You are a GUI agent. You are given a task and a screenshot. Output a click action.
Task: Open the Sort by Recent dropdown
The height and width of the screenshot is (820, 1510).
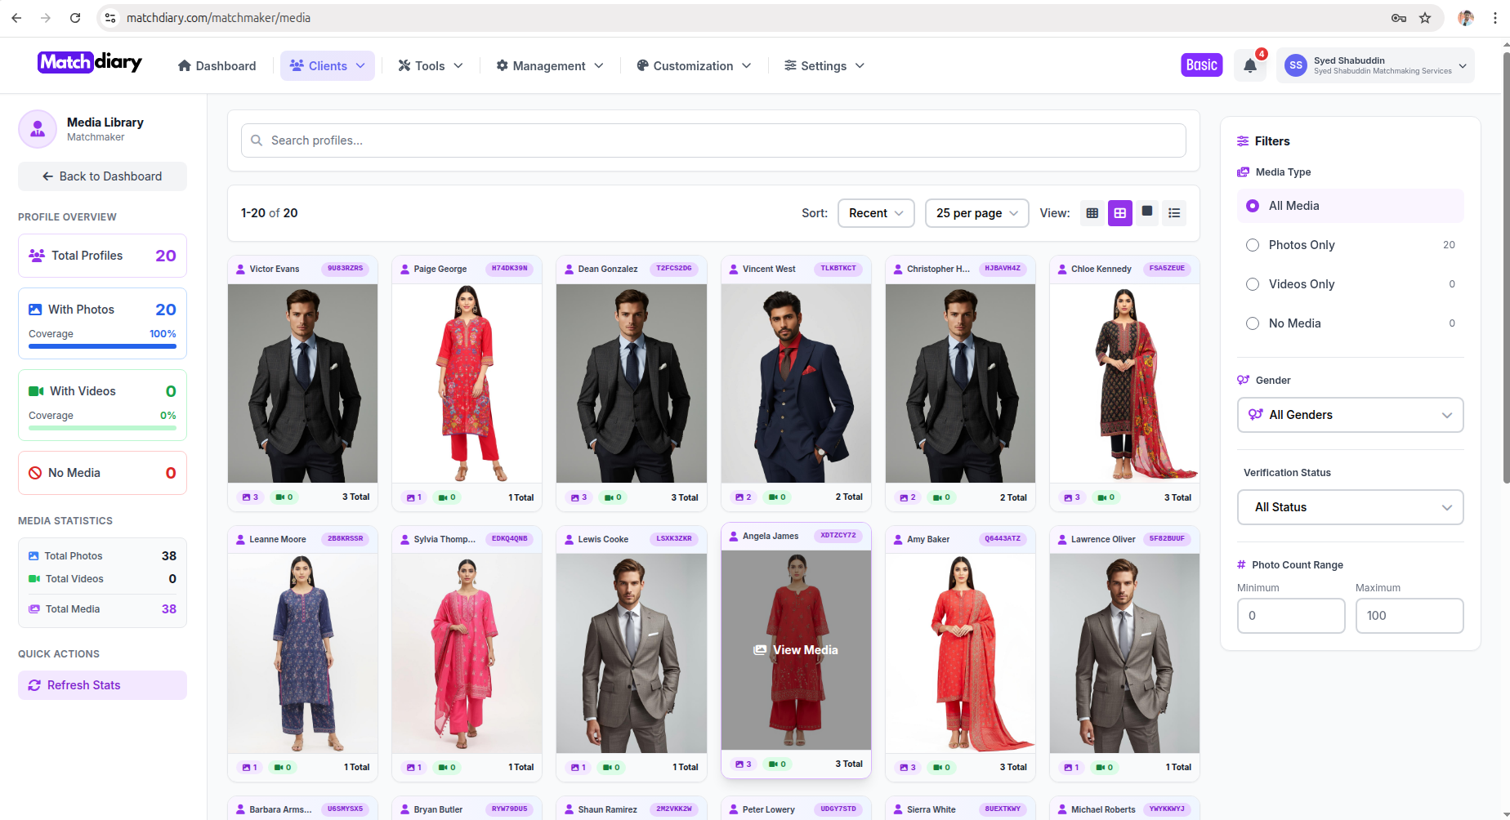(x=876, y=213)
